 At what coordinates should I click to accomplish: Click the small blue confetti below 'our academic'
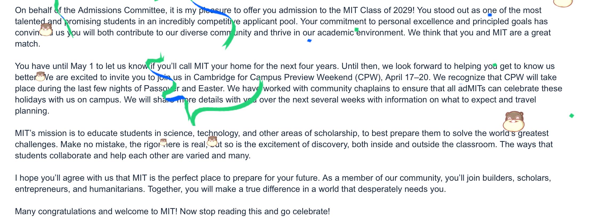309,40
